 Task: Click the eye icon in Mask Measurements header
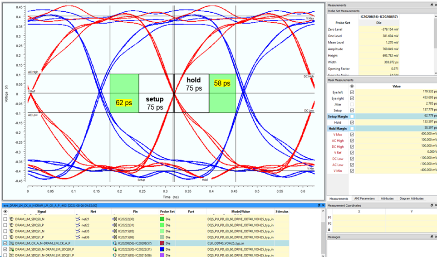click(x=353, y=86)
